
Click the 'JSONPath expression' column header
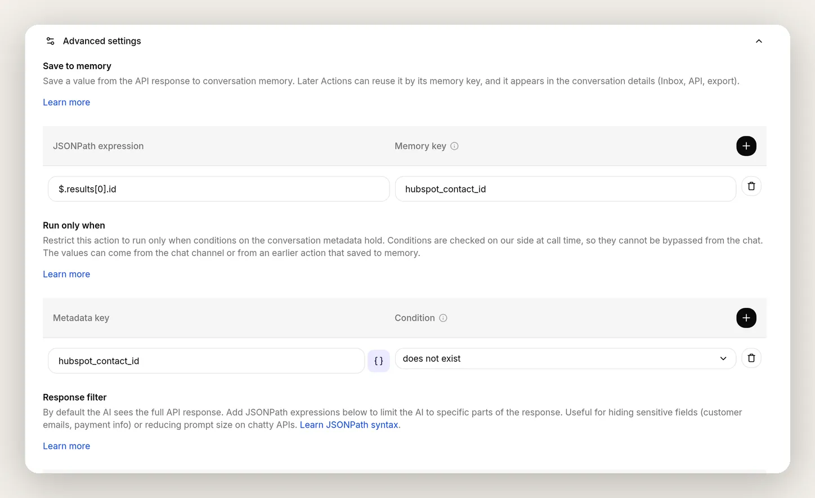coord(98,146)
